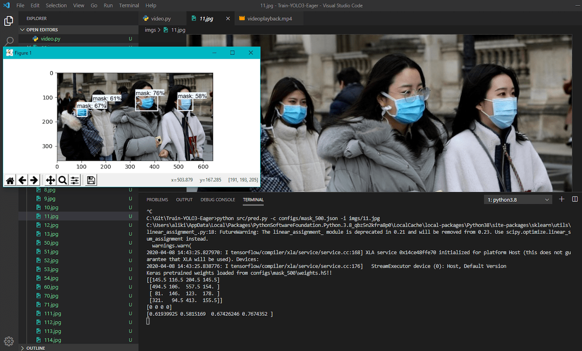Open the Manage gear menu
Viewport: 582px width, 351px height.
pos(9,341)
